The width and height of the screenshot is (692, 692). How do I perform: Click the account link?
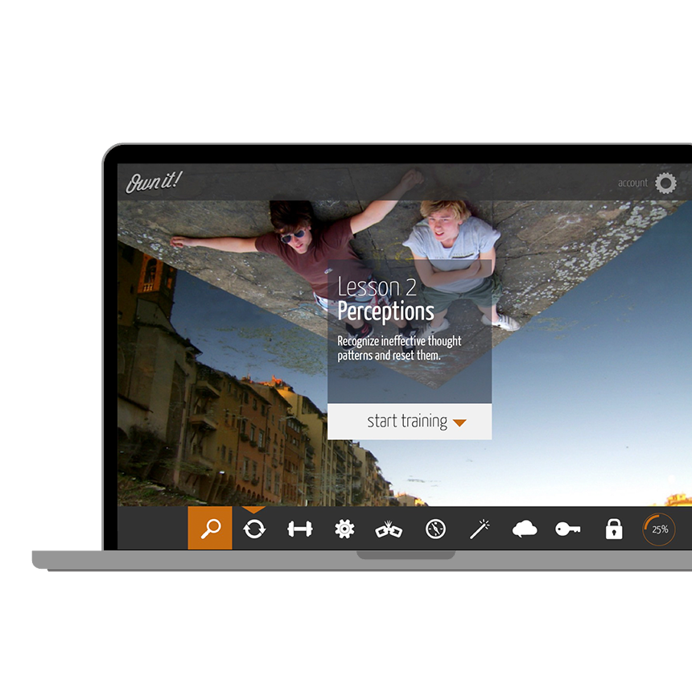coord(632,183)
